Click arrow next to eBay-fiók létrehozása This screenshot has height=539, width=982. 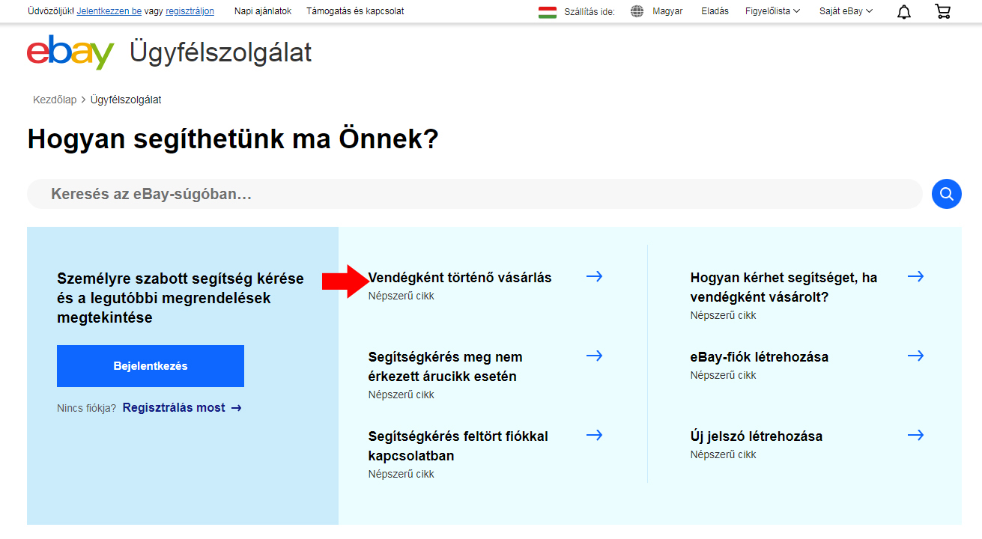915,356
